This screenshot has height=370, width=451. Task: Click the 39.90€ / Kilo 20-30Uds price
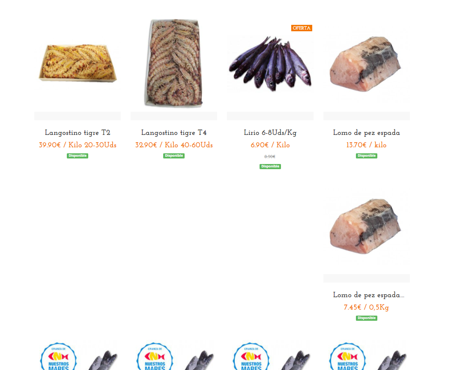pos(78,145)
